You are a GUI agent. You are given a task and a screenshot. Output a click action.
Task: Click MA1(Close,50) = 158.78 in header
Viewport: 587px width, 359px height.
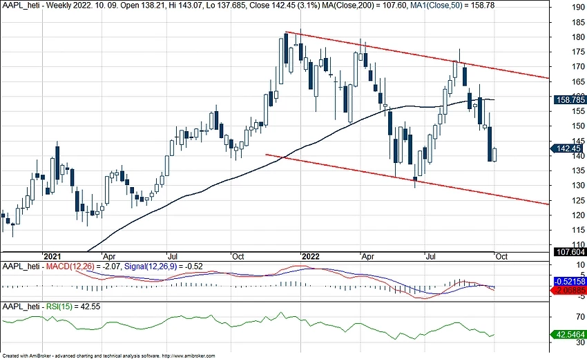[452, 6]
